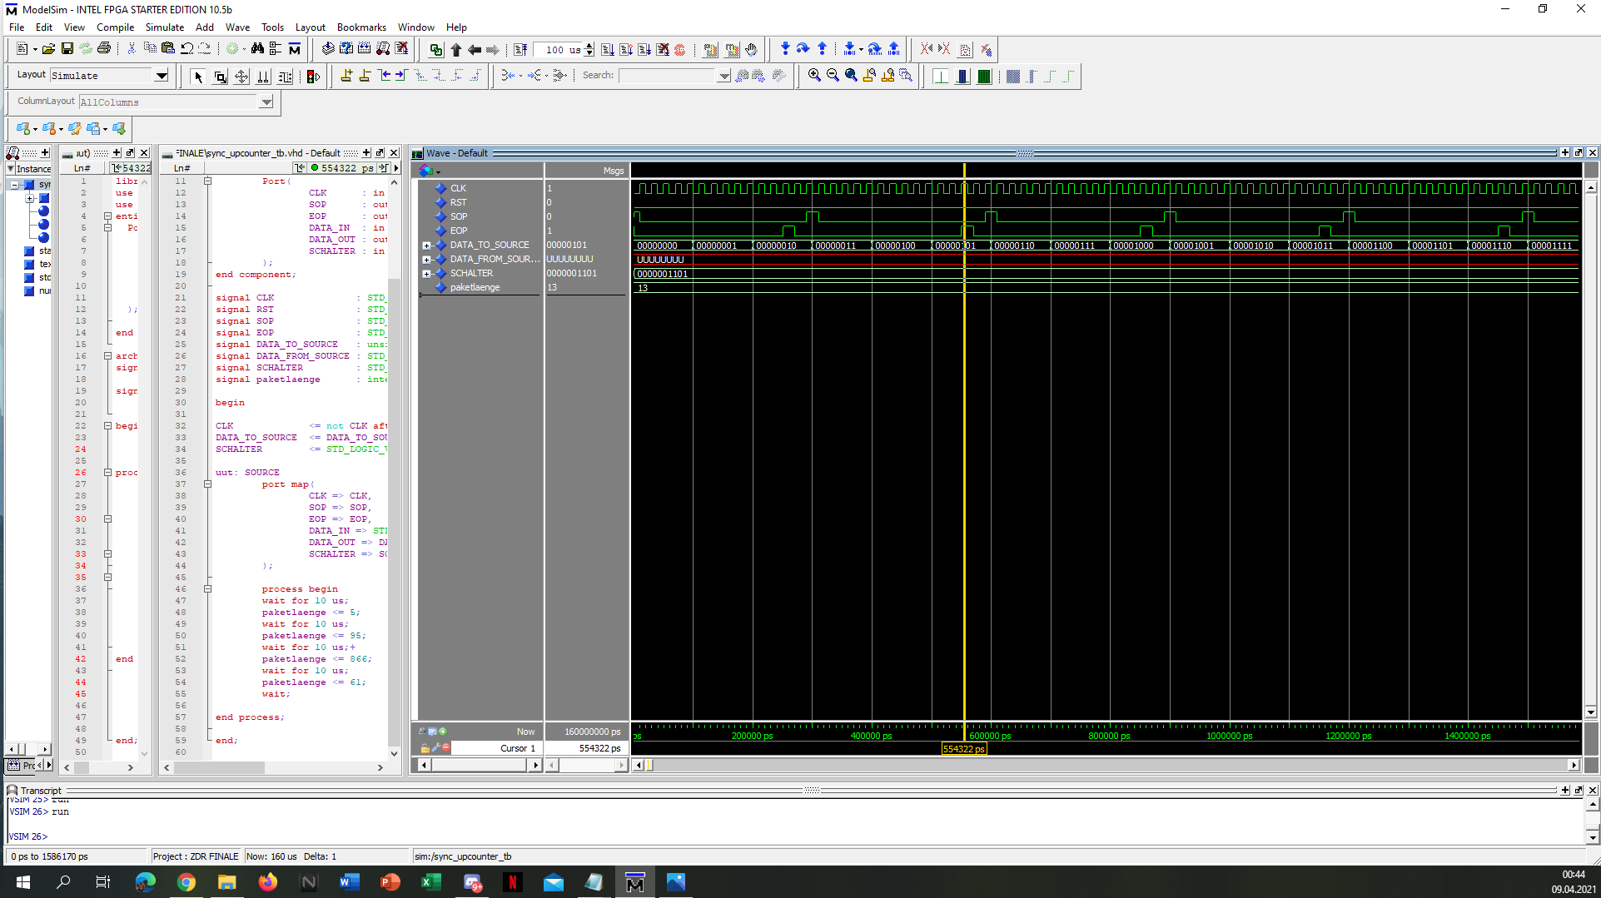Open the Search field dropdown arrow
Viewport: 1601px width, 898px height.
coord(724,76)
